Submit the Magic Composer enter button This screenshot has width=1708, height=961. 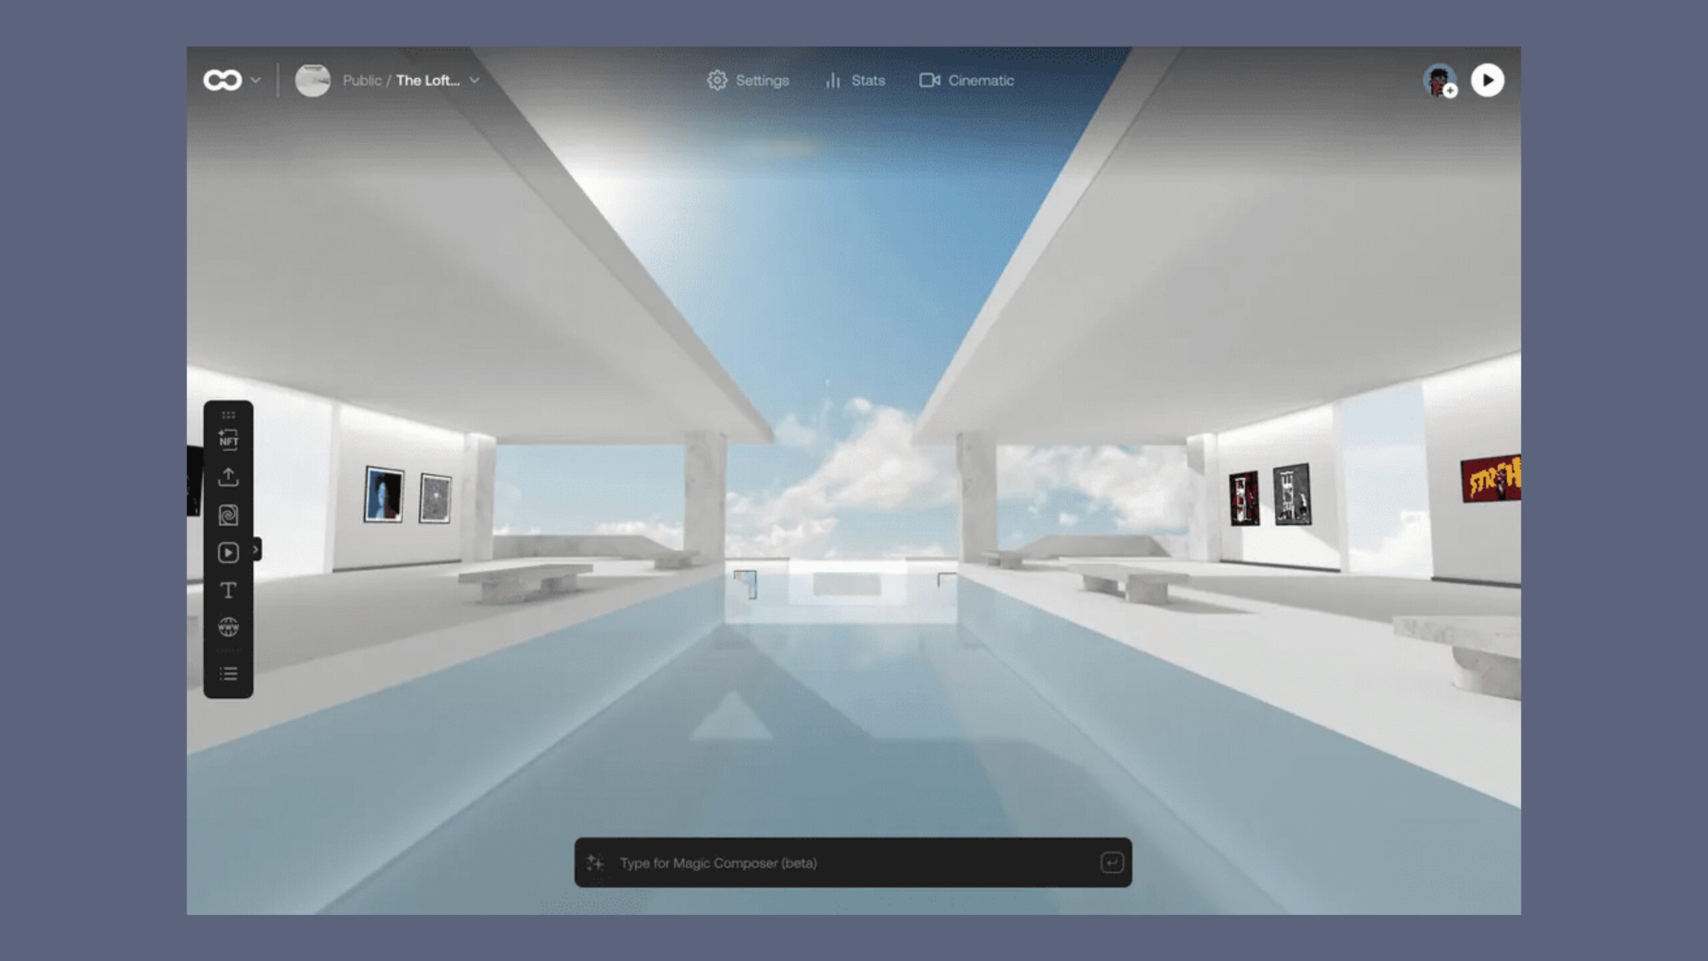coord(1112,863)
